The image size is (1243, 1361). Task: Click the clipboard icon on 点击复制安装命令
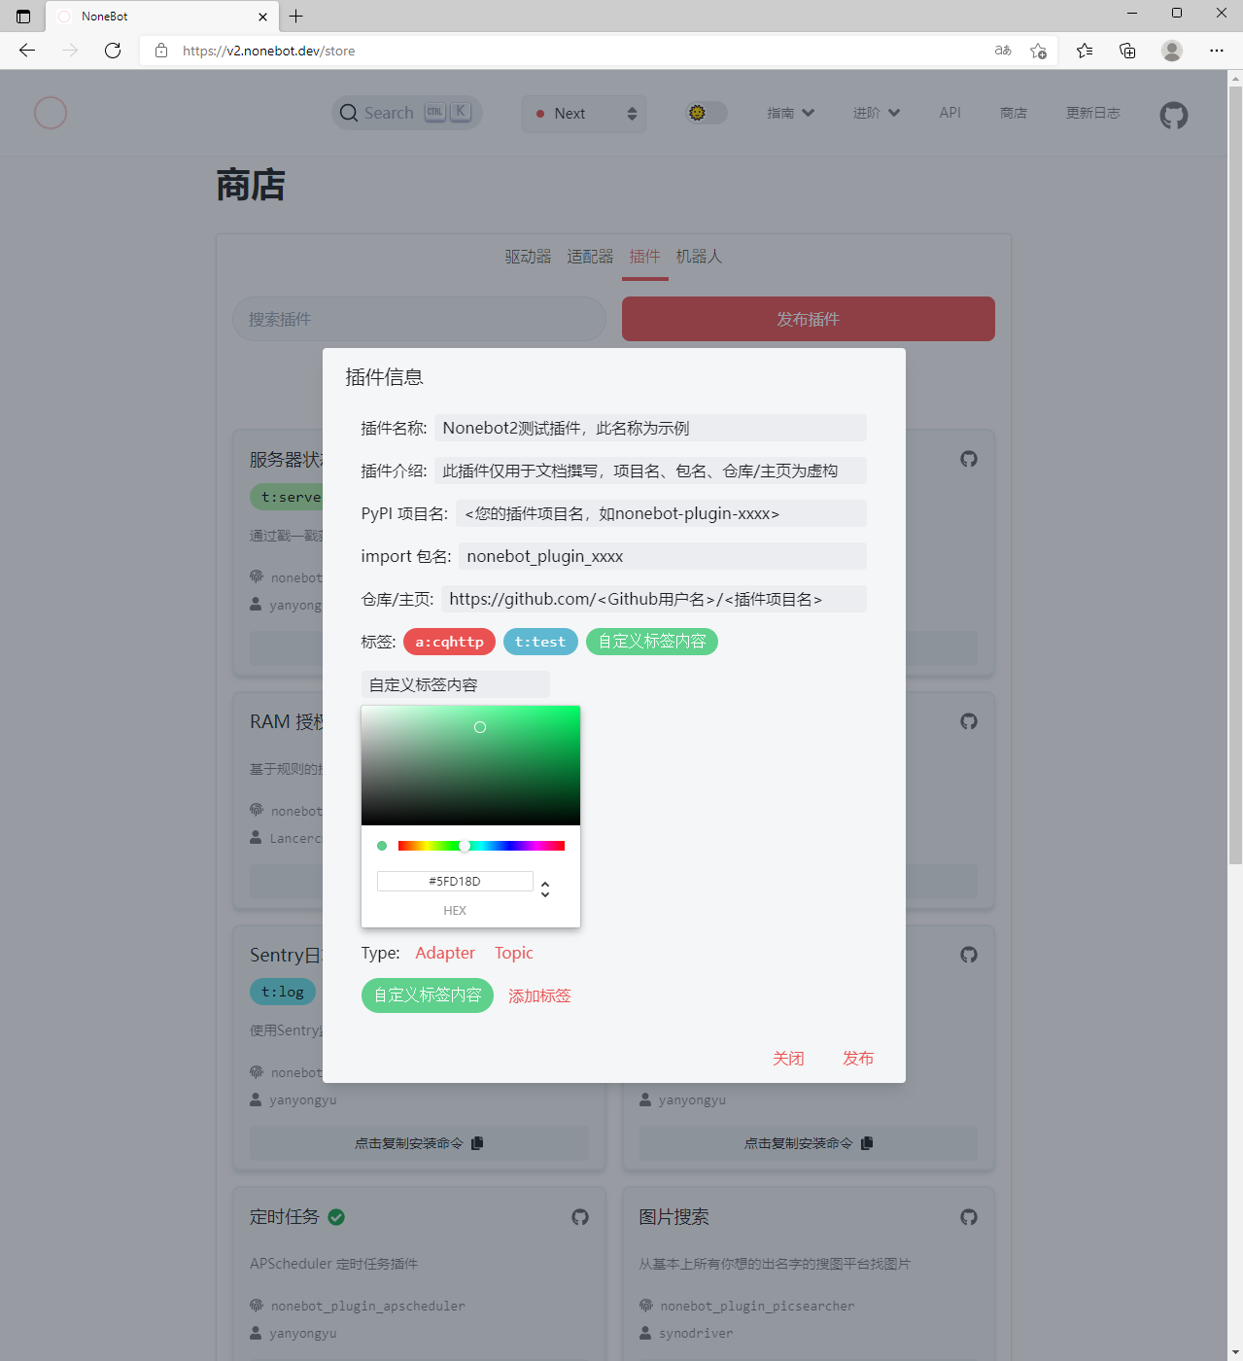[x=477, y=1143]
